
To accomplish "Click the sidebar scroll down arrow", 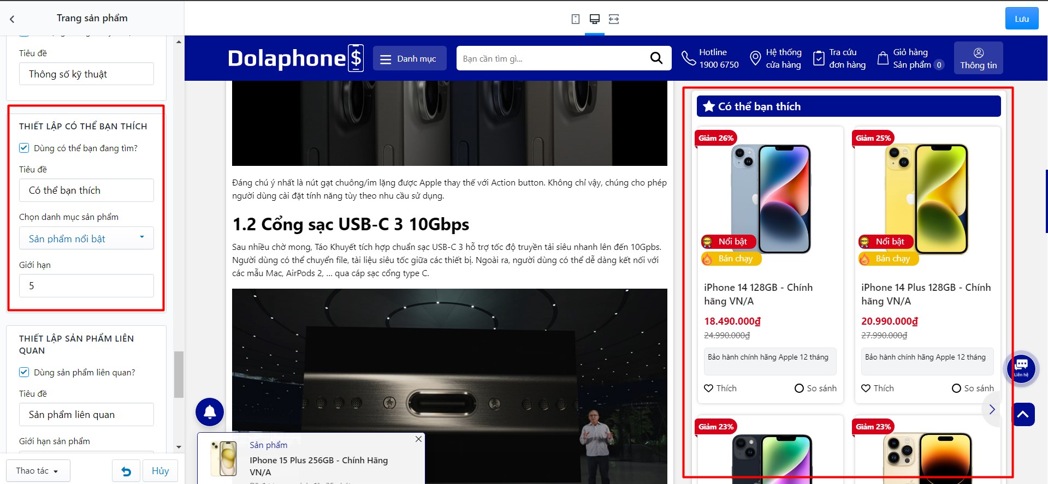I will point(179,447).
